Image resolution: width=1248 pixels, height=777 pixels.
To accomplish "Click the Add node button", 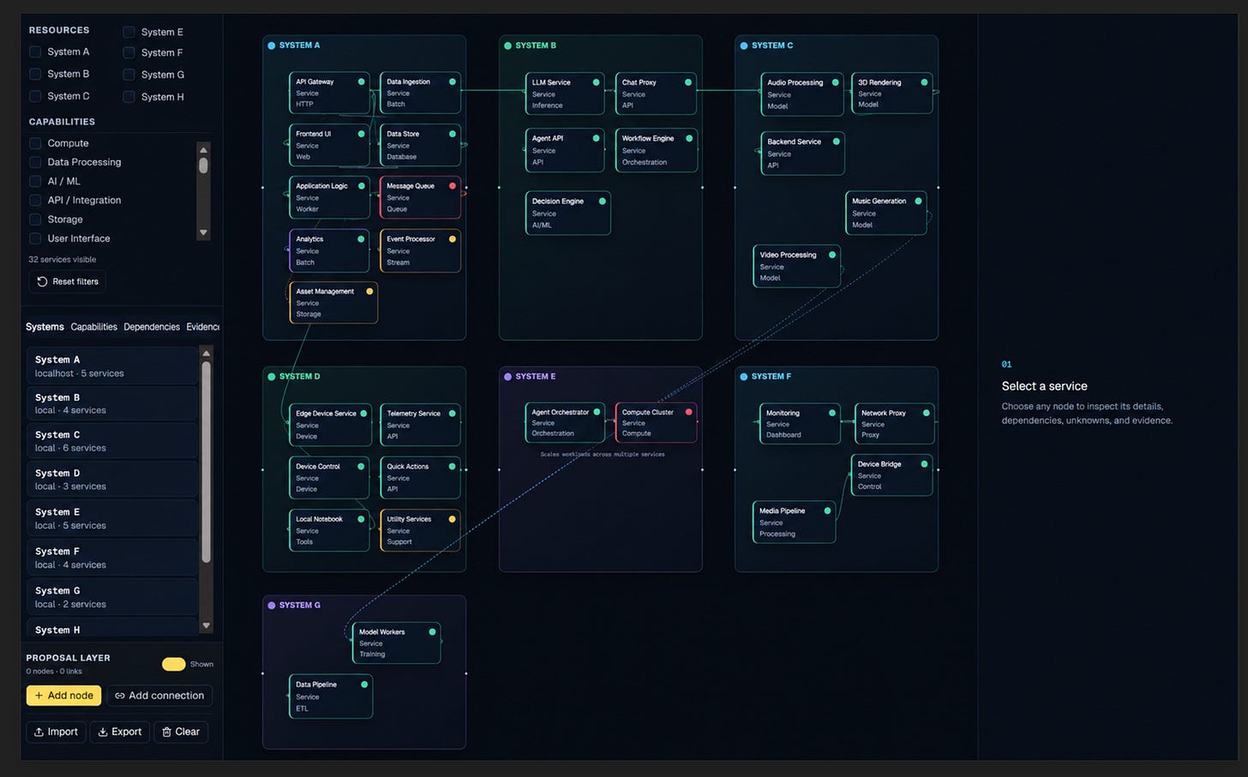I will click(x=63, y=696).
